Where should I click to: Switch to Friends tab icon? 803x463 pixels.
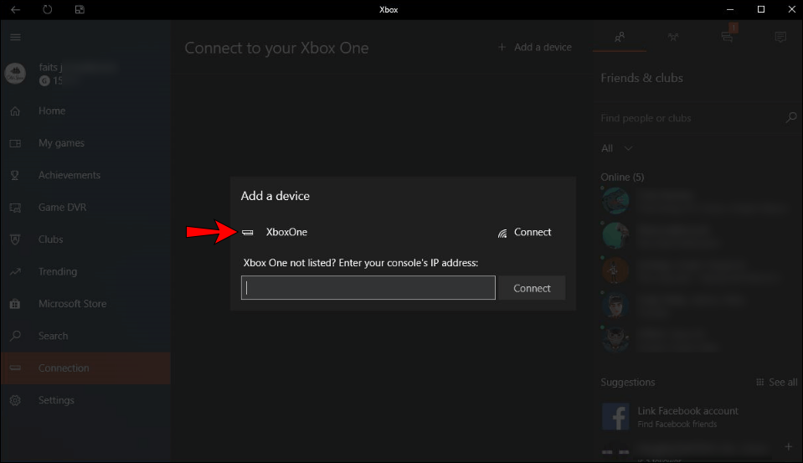pyautogui.click(x=620, y=37)
